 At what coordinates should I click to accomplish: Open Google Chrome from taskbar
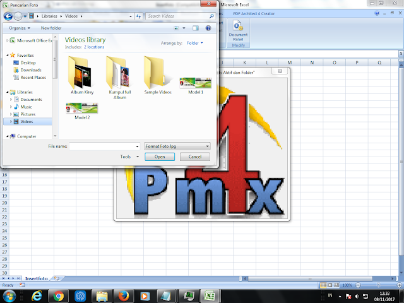(59, 296)
